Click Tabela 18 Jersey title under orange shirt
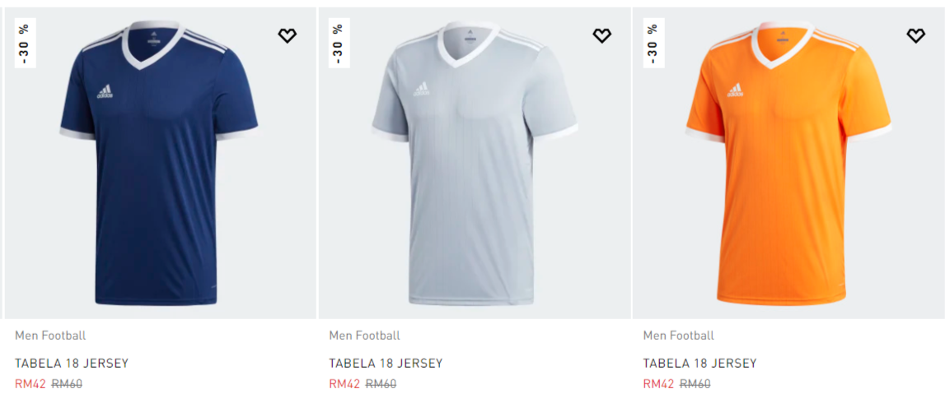Image resolution: width=950 pixels, height=403 pixels. [x=700, y=363]
